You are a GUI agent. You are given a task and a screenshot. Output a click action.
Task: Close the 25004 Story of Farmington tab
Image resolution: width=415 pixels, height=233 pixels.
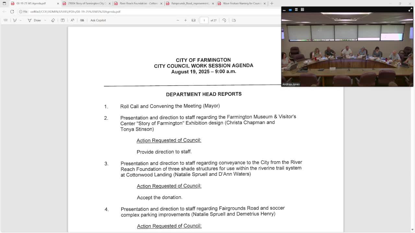[110, 3]
